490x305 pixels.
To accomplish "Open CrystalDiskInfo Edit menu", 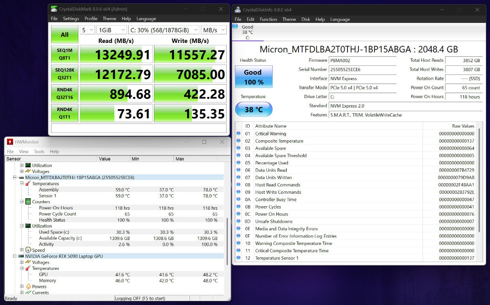I will 250,19.
